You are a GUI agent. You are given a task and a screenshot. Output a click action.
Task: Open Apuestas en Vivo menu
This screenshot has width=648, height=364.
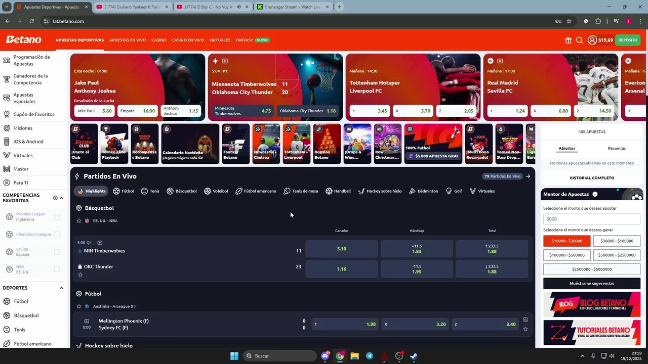pos(128,40)
